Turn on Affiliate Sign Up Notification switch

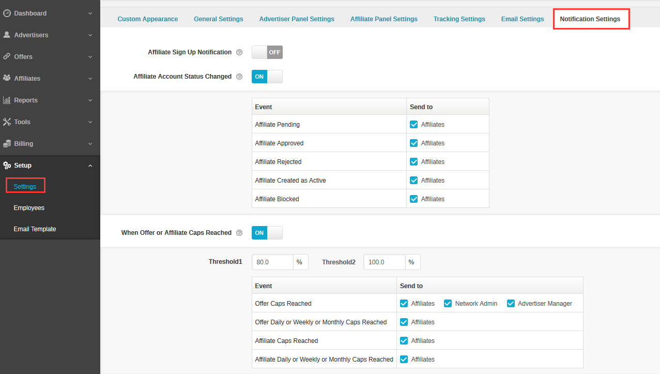267,52
